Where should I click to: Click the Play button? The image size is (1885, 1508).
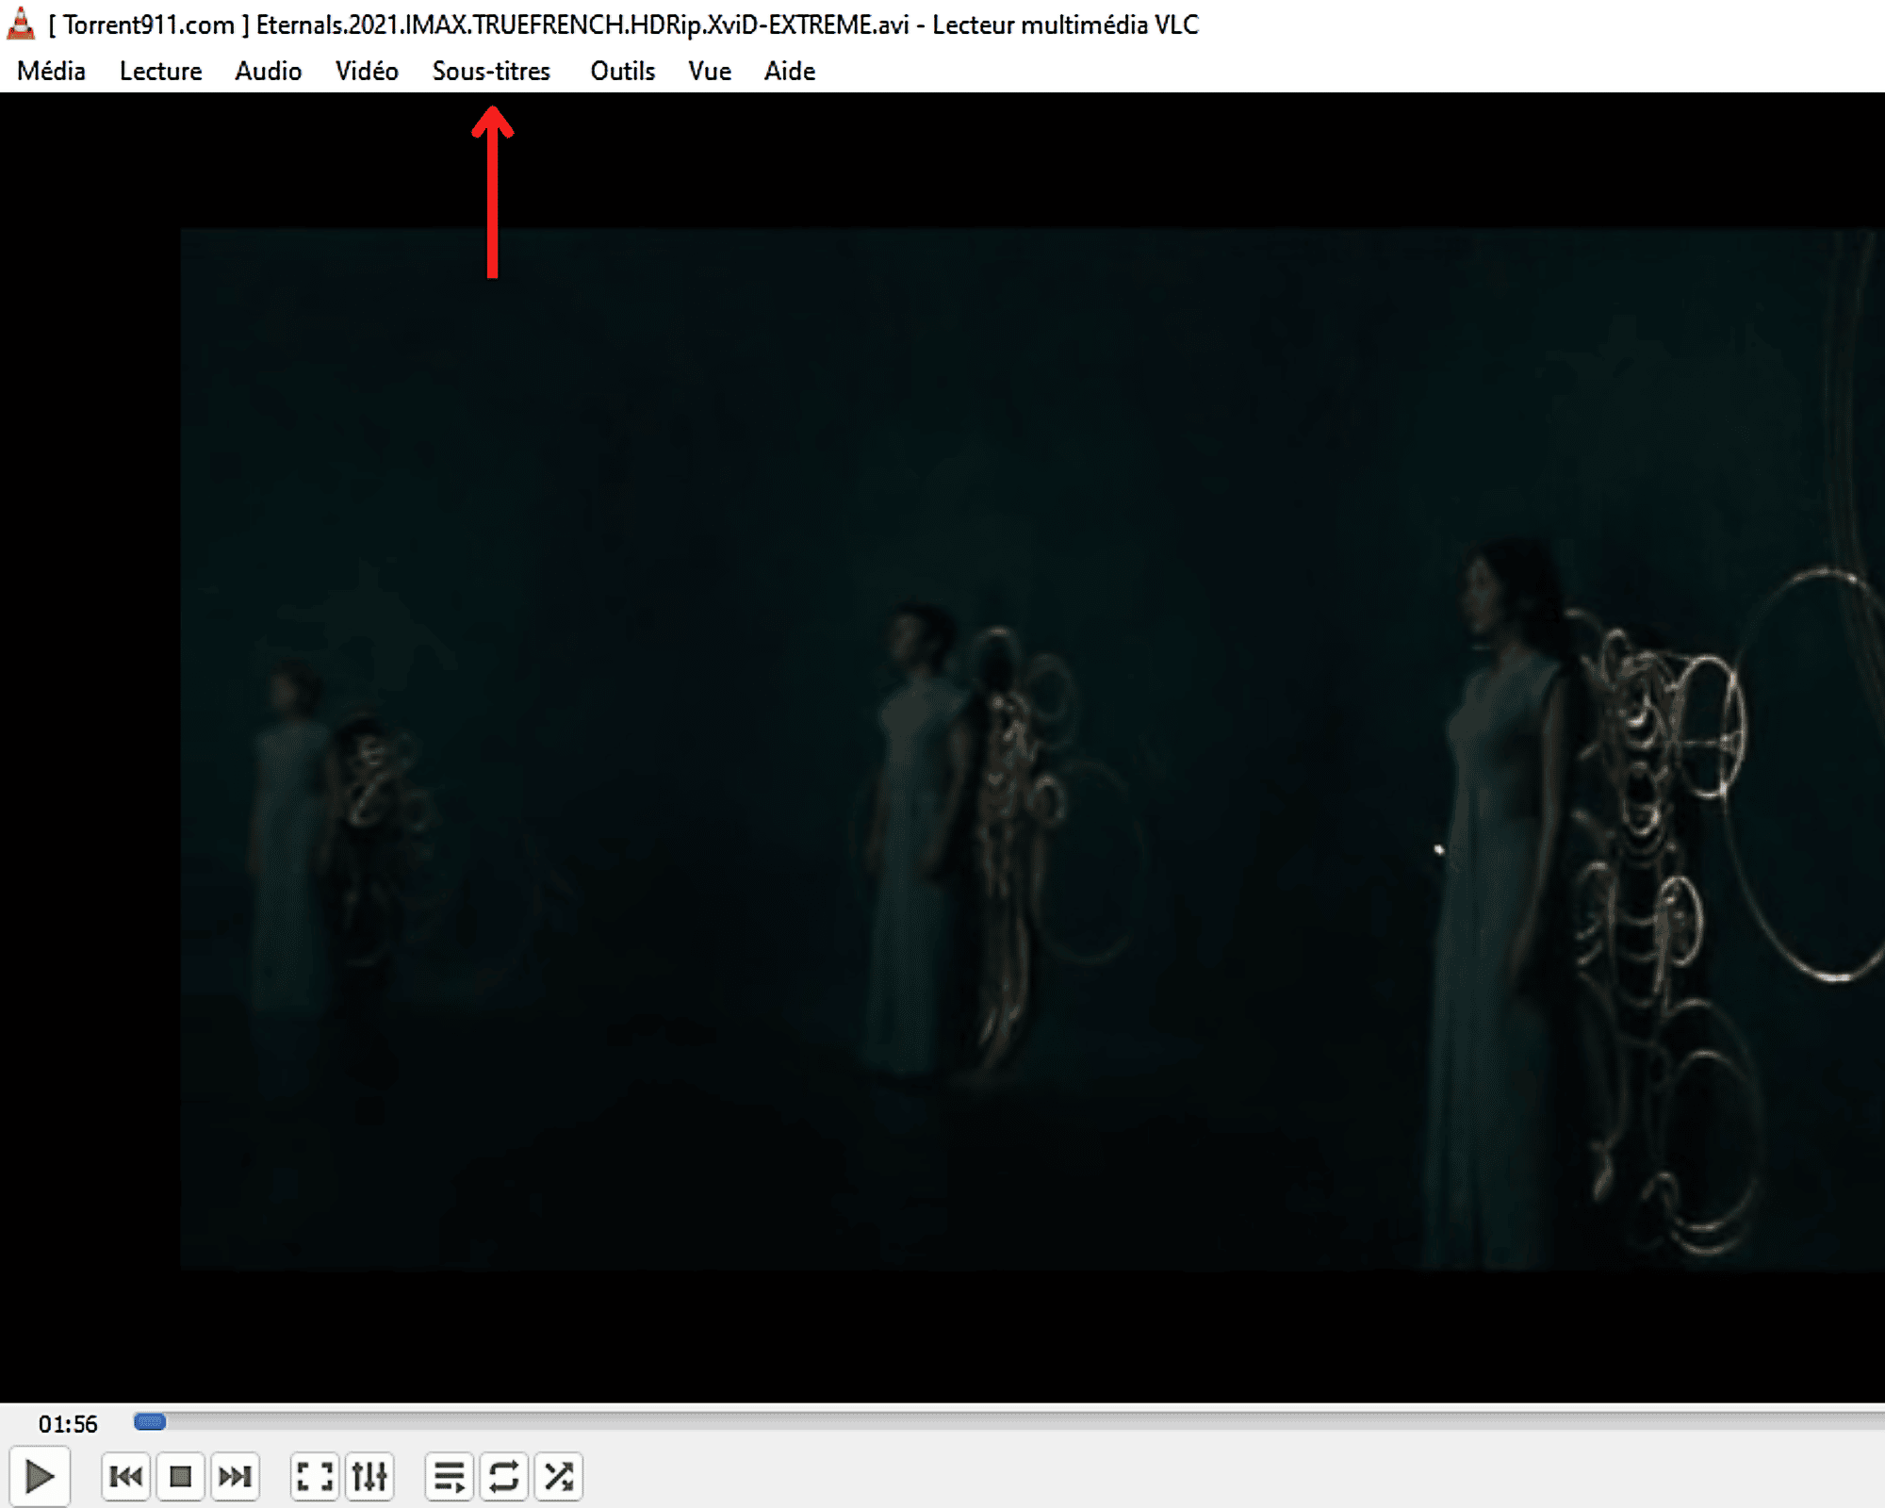[x=40, y=1476]
